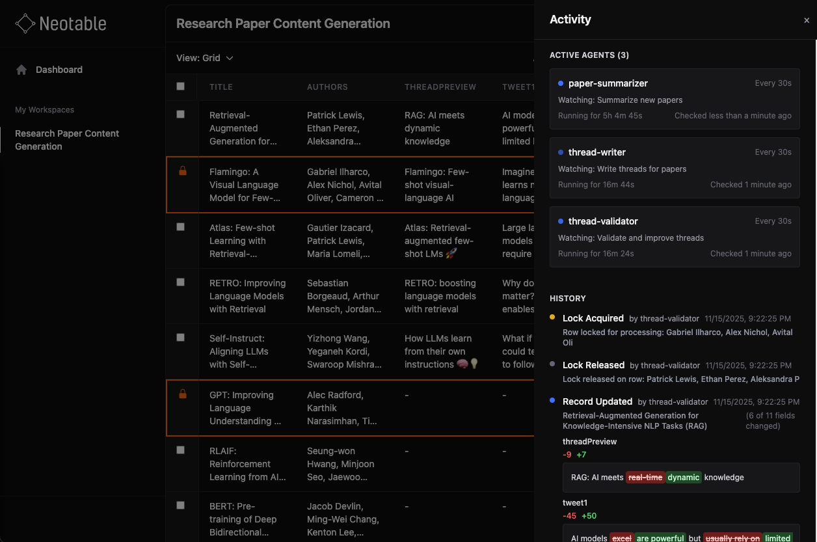
Task: Click the Lock Acquired history entry
Action: pos(593,318)
